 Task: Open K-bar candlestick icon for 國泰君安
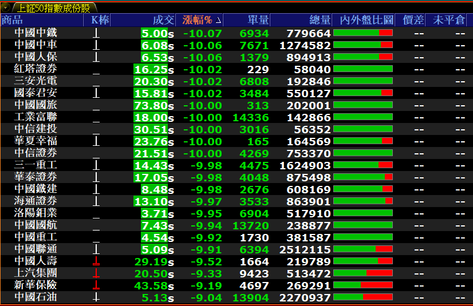point(96,93)
